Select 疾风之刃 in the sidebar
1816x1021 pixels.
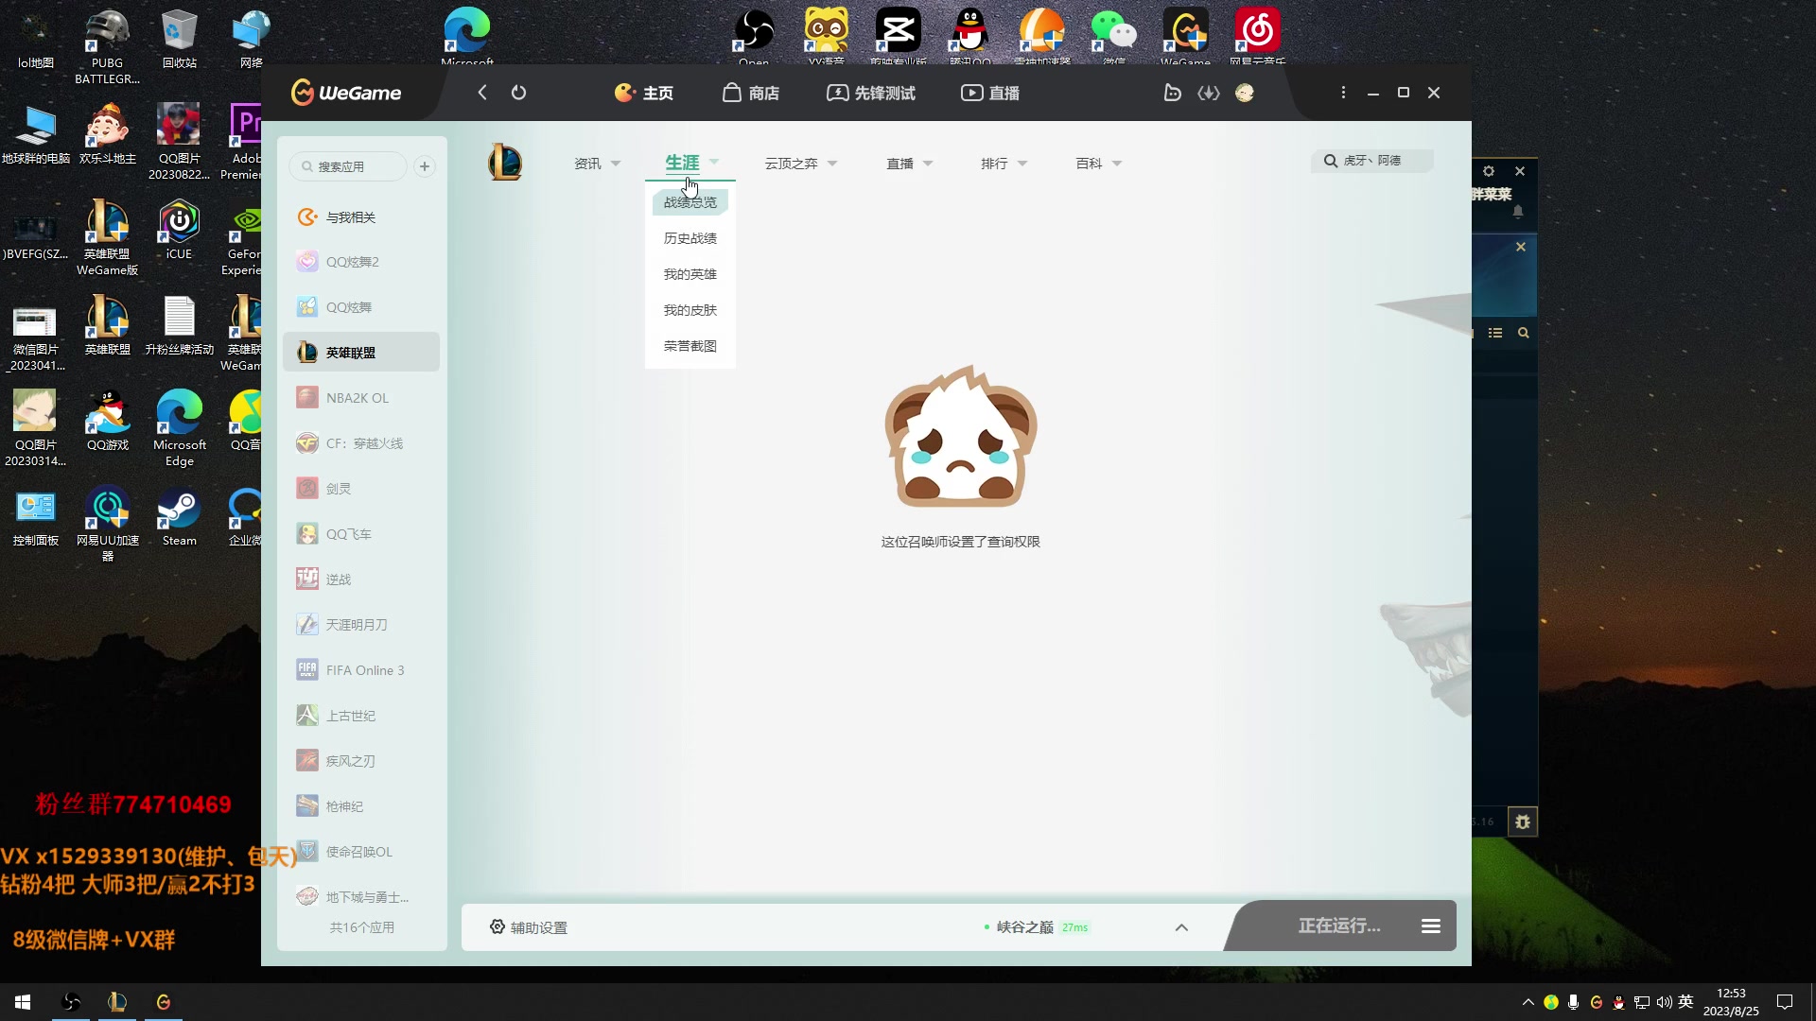[x=361, y=761]
